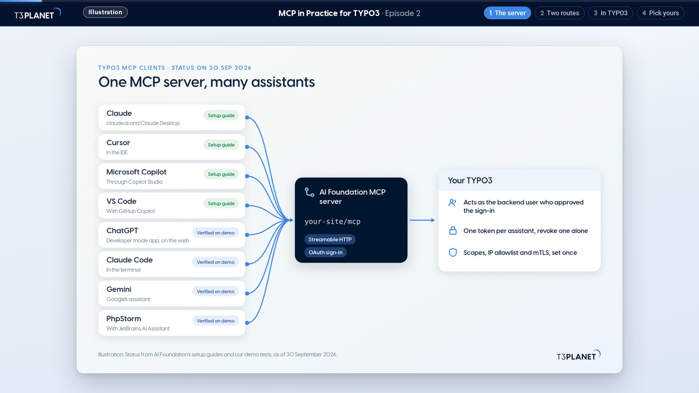
Task: Click the Streamable HTTP tag
Action: click(330, 239)
